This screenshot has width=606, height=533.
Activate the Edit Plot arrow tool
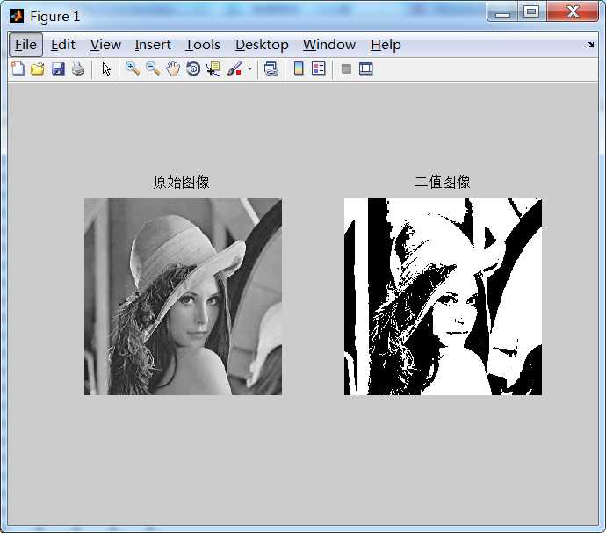[106, 68]
